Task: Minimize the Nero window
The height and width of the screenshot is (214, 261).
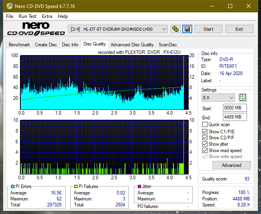Action: [212, 6]
